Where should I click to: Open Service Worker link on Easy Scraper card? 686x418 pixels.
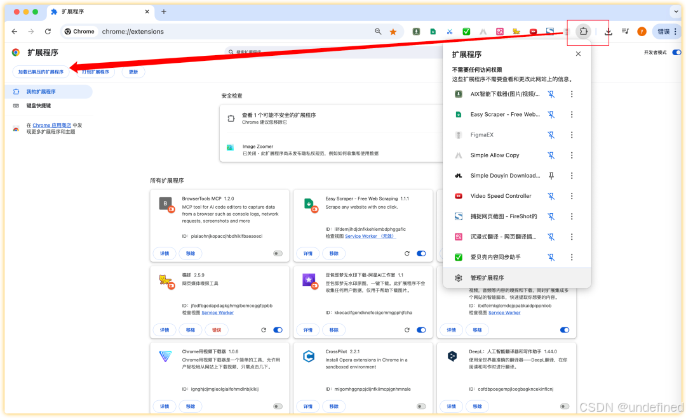tap(370, 237)
